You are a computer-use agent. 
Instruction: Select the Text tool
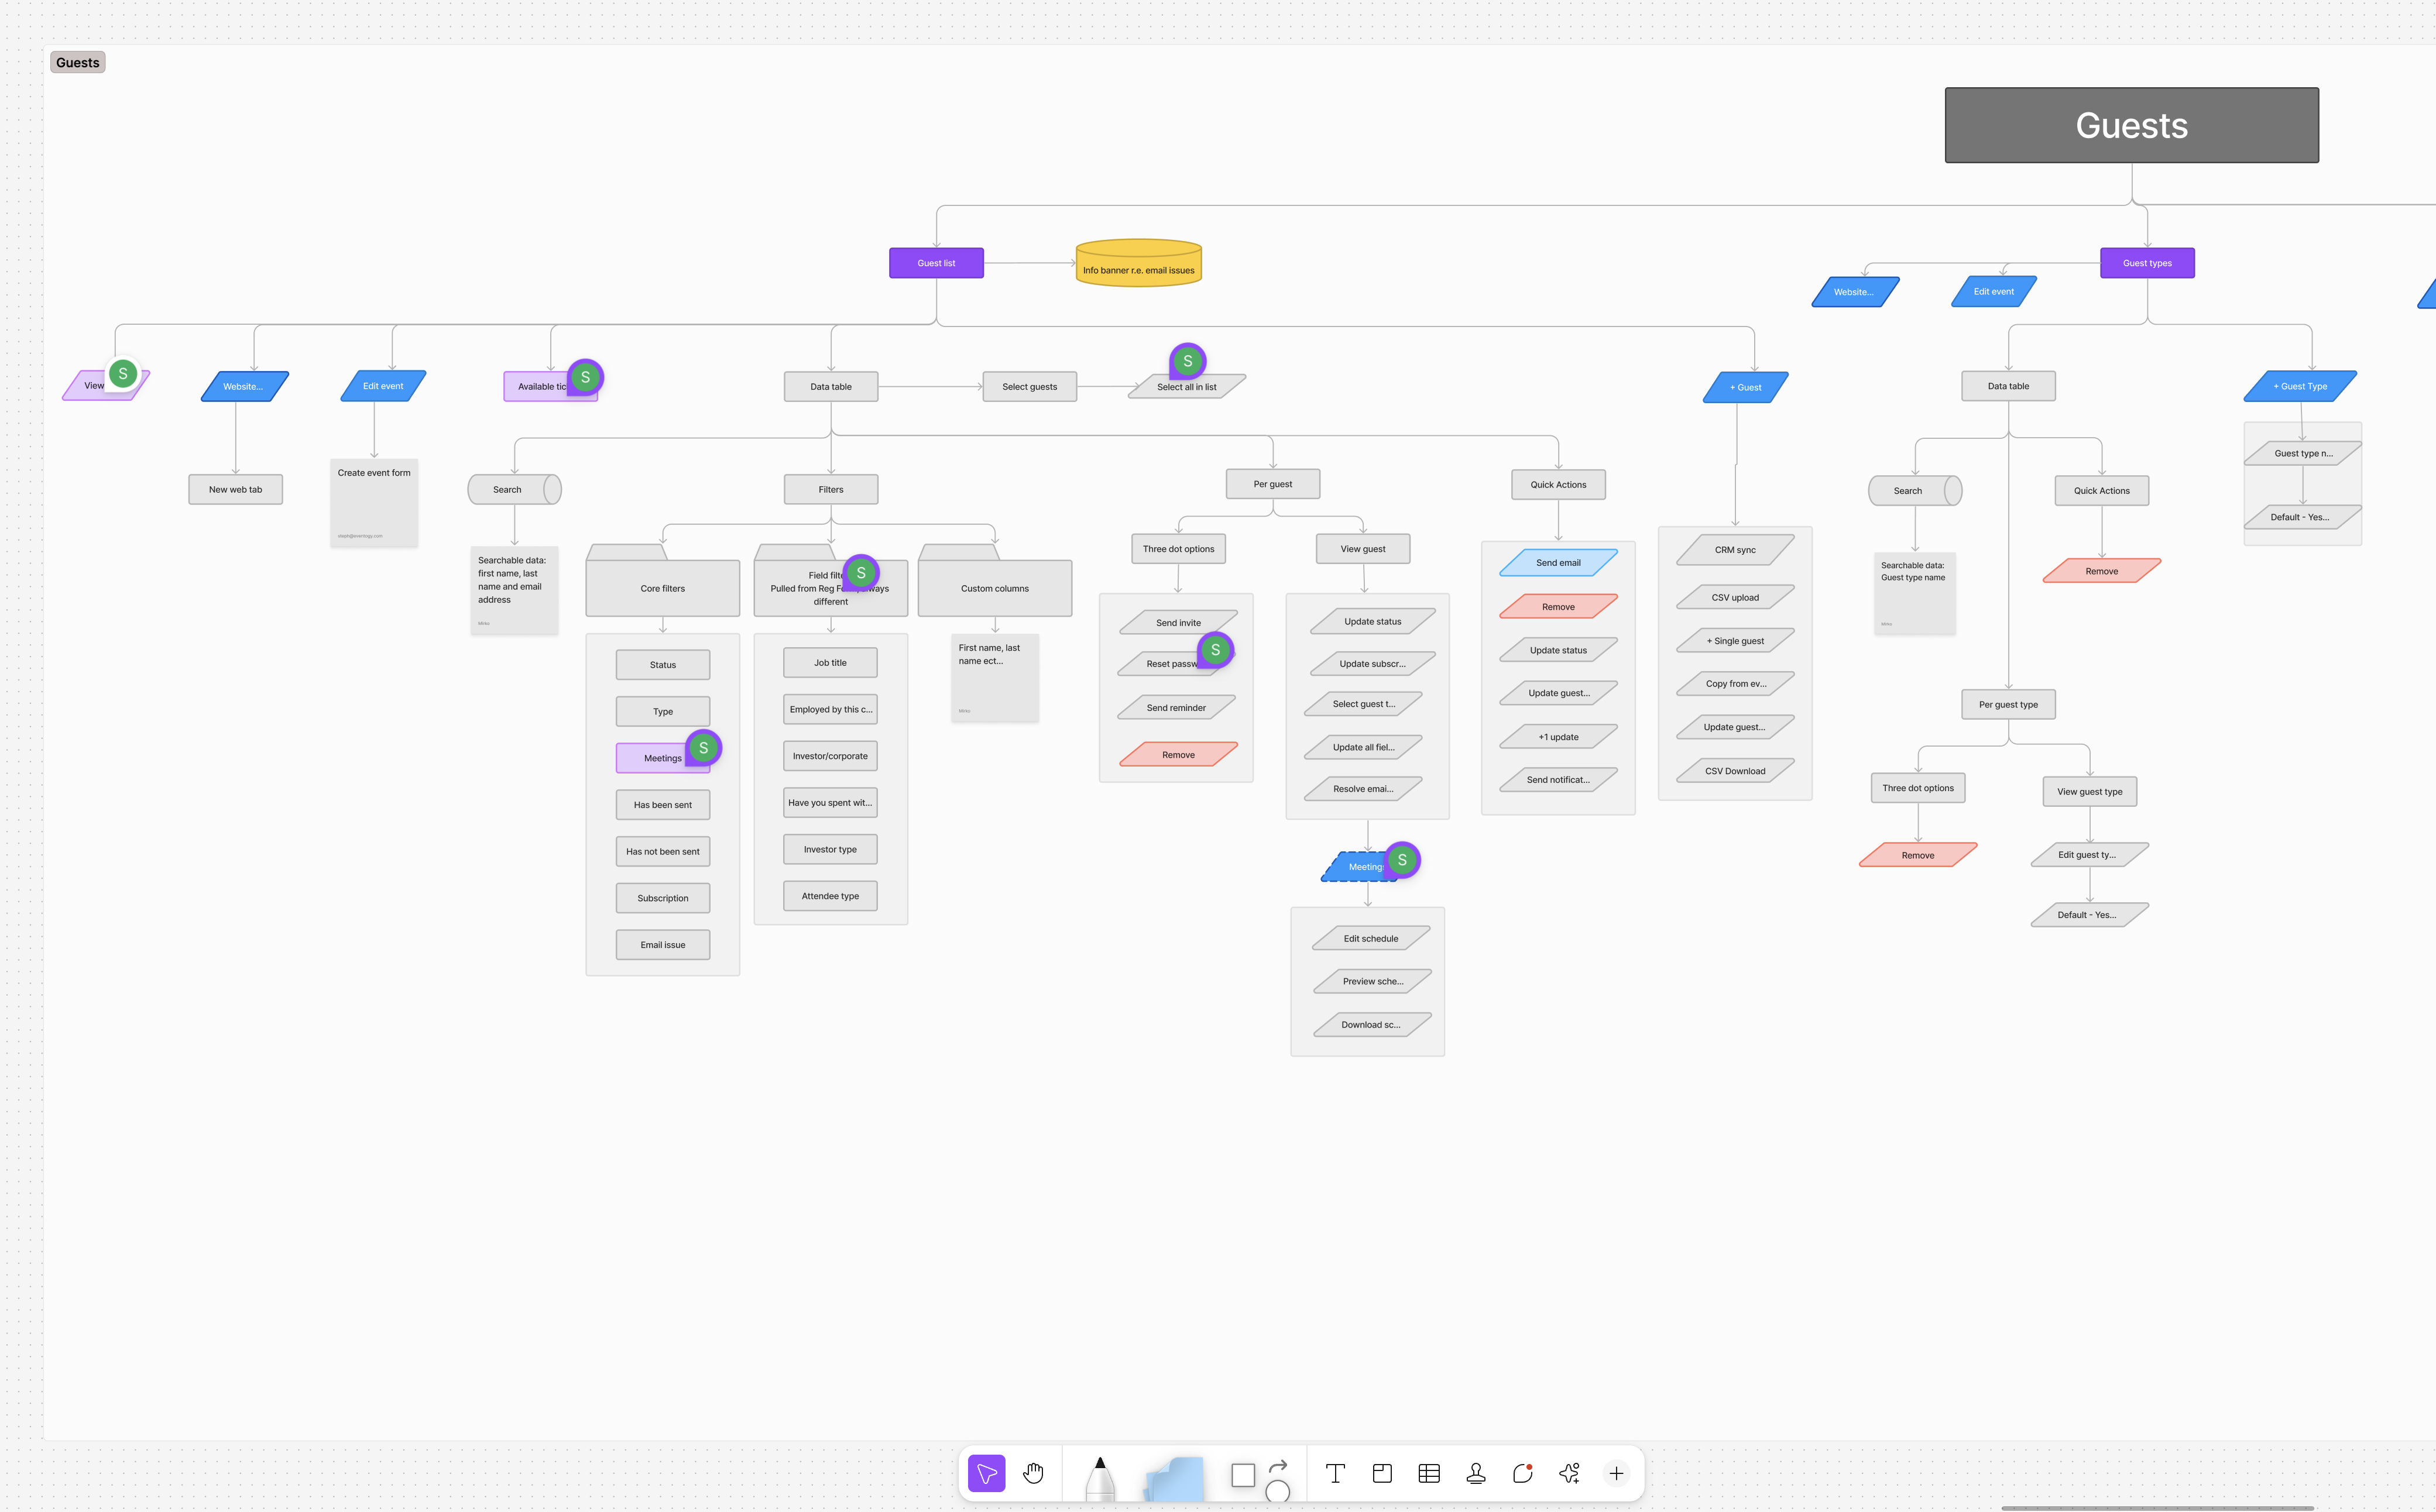pos(1335,1473)
